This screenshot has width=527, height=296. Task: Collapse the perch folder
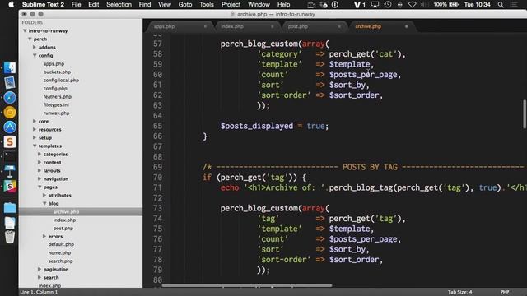tap(30, 39)
